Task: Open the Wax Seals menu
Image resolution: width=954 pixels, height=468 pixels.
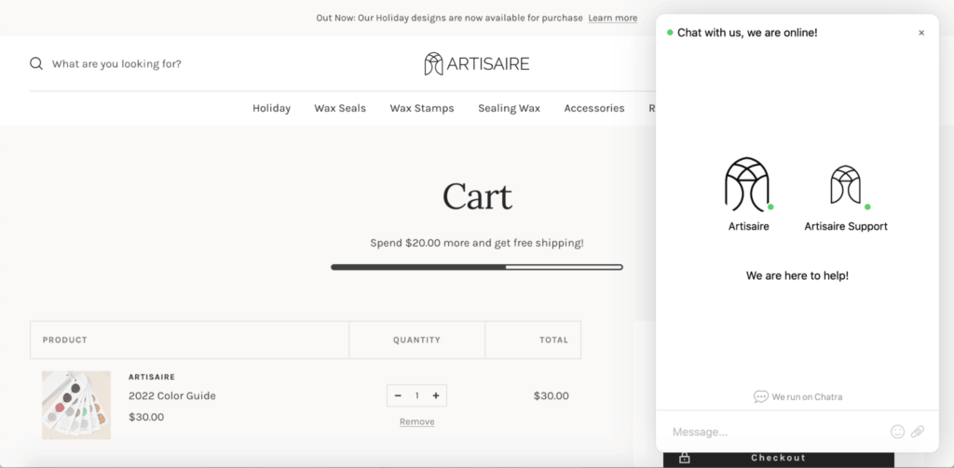Action: click(340, 108)
